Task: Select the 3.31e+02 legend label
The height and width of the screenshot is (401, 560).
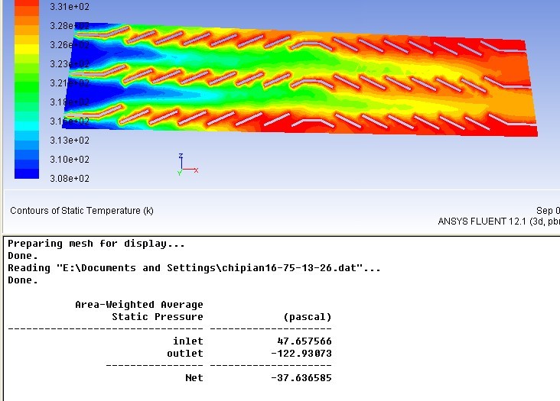Action: tap(69, 7)
